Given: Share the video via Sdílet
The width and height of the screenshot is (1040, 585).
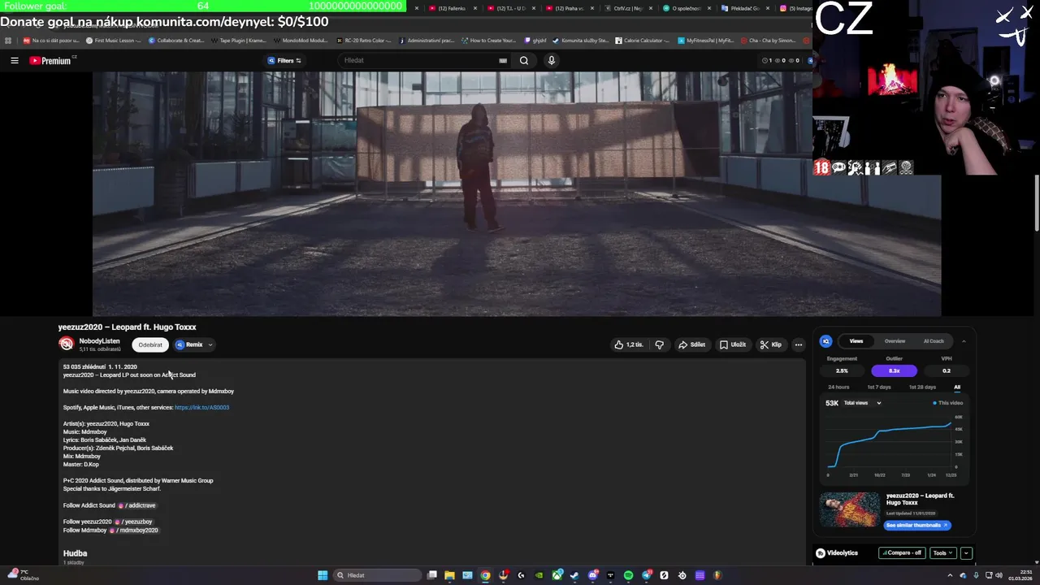Looking at the screenshot, I should pyautogui.click(x=692, y=344).
